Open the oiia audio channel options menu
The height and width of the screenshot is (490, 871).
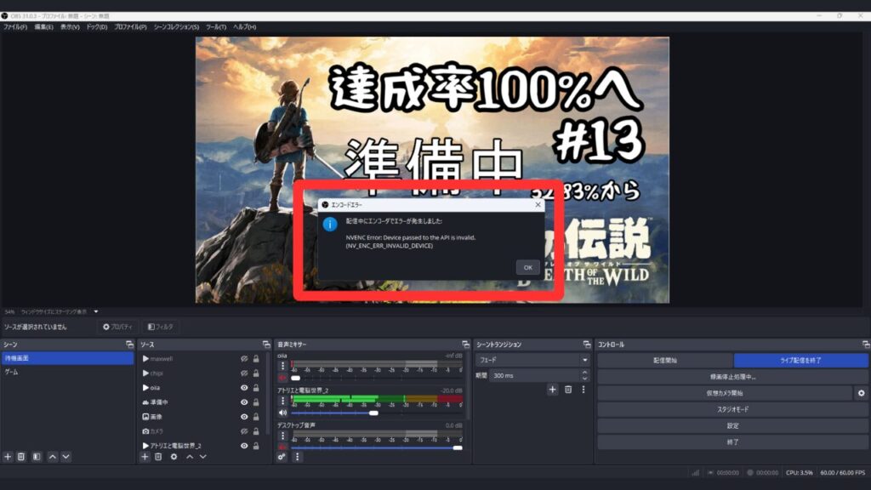(282, 366)
